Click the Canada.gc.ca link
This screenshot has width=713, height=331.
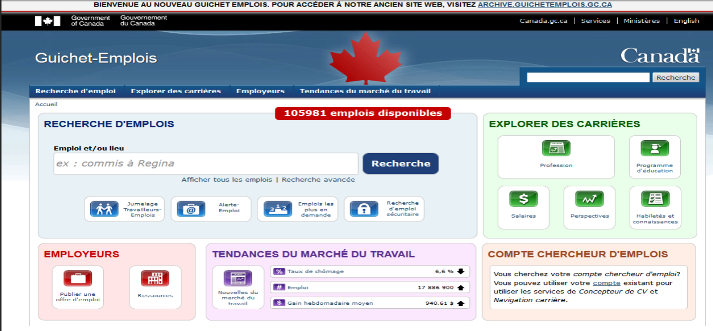coord(543,21)
